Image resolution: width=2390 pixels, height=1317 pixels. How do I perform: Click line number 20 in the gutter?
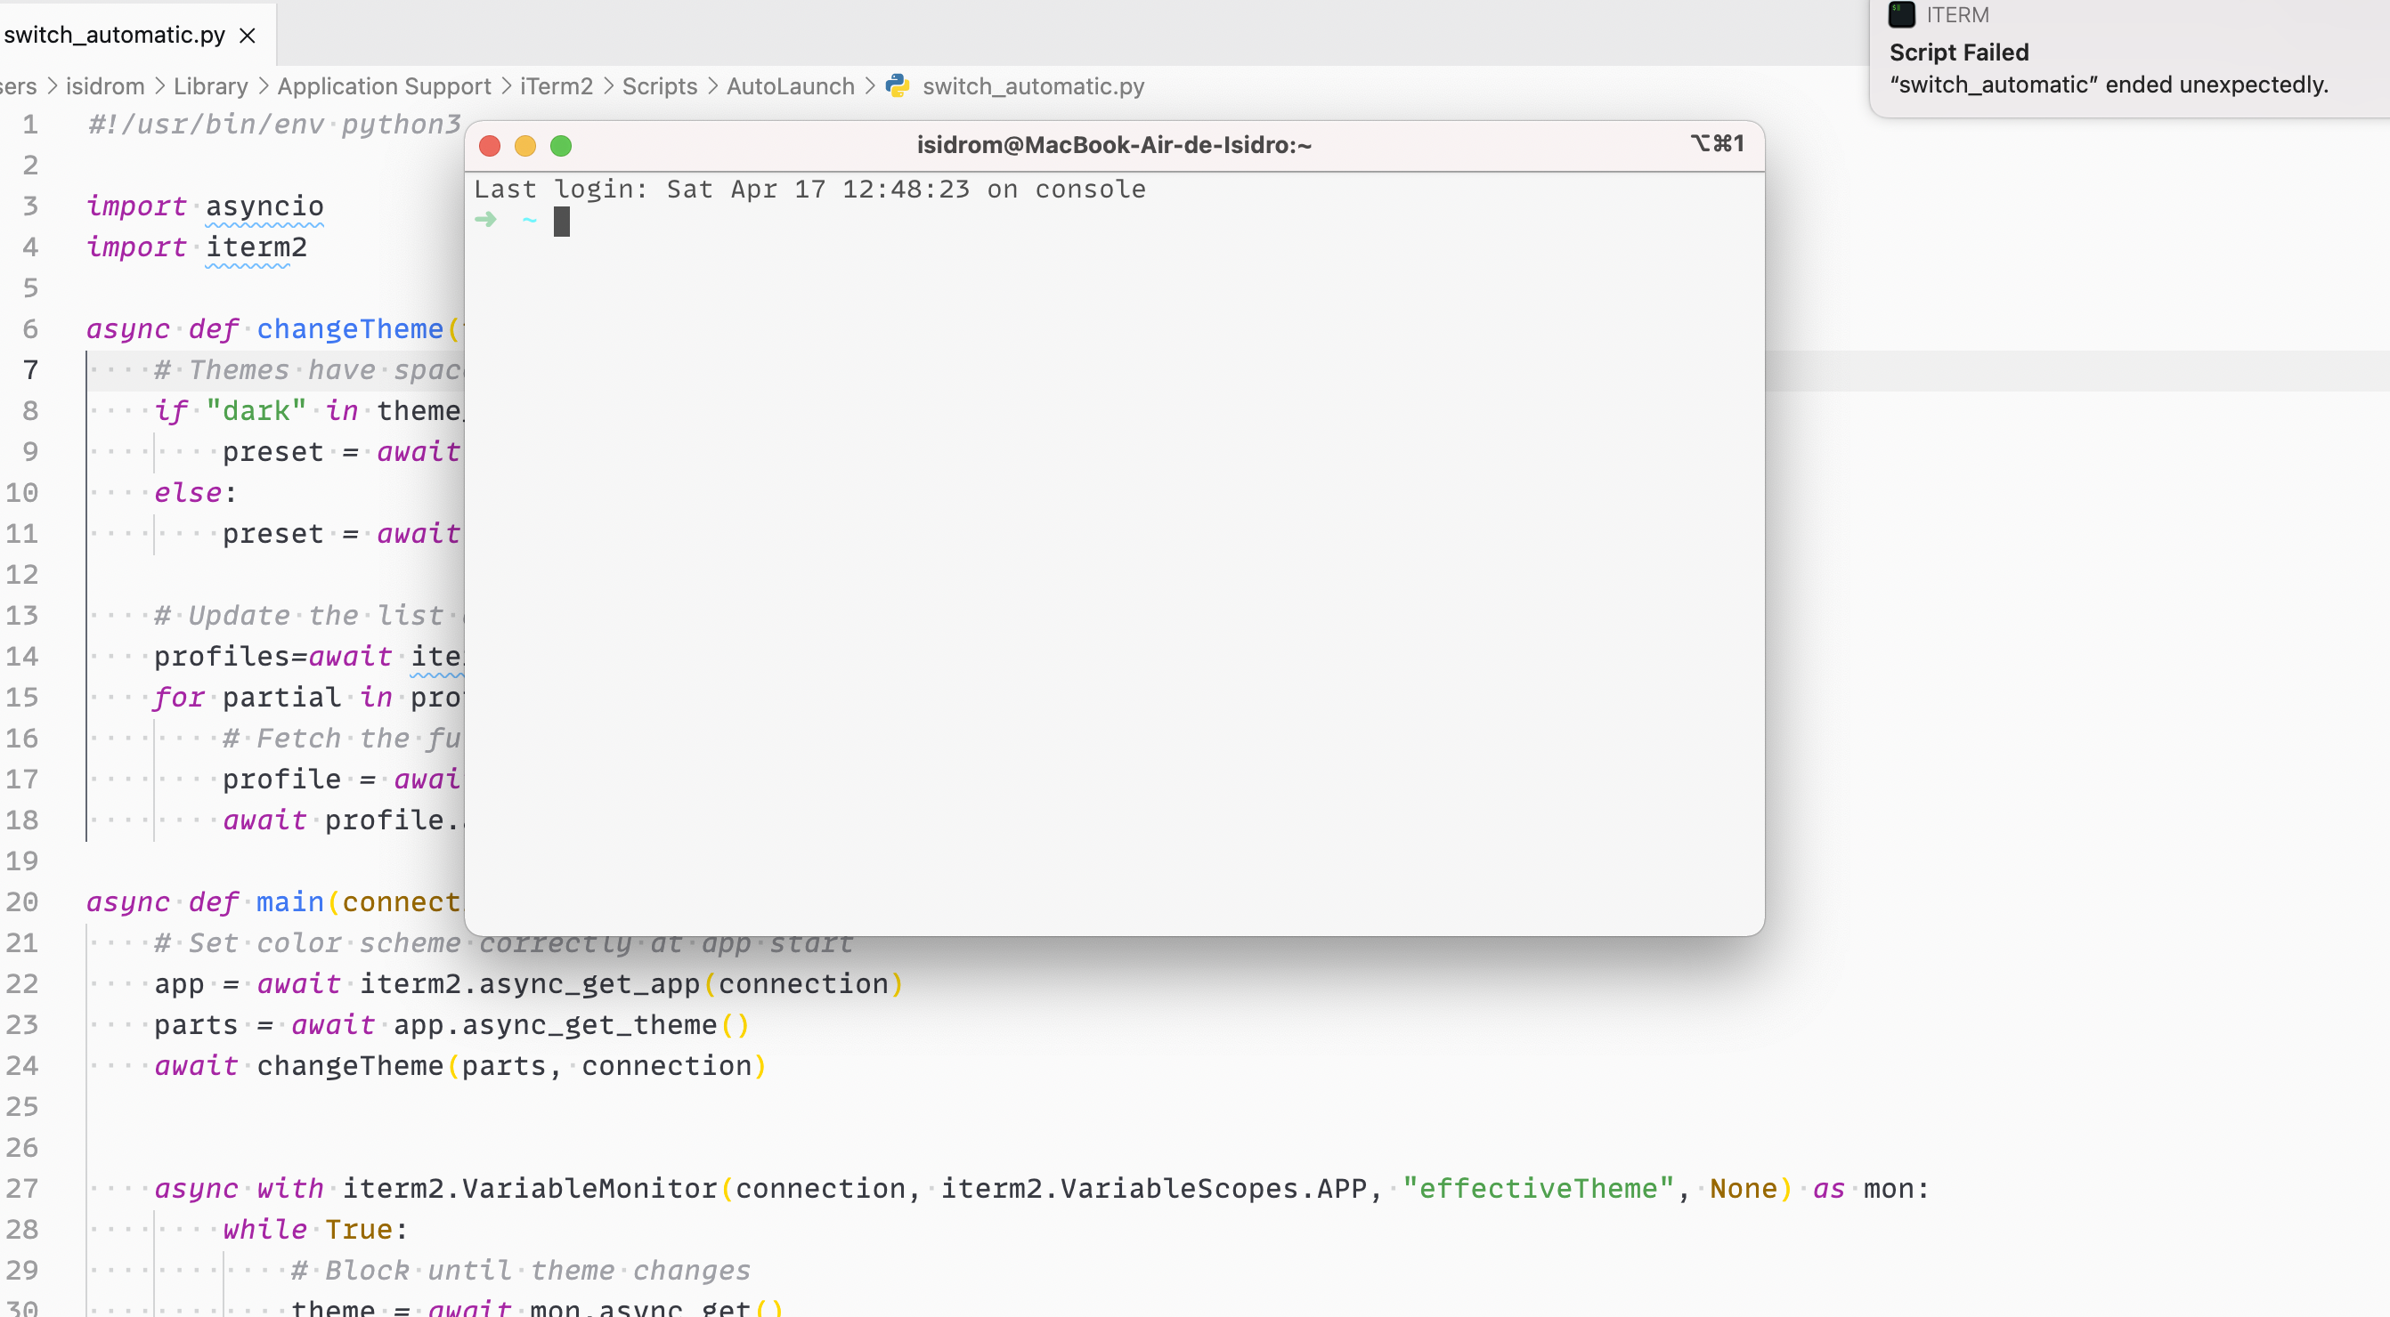[22, 901]
